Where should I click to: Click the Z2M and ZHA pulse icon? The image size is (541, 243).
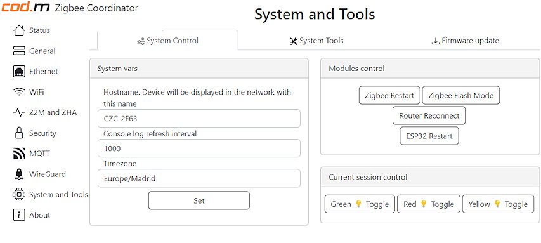pos(19,112)
